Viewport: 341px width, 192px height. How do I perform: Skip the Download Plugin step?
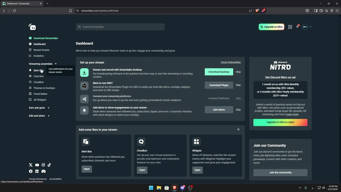pyautogui.click(x=238, y=85)
